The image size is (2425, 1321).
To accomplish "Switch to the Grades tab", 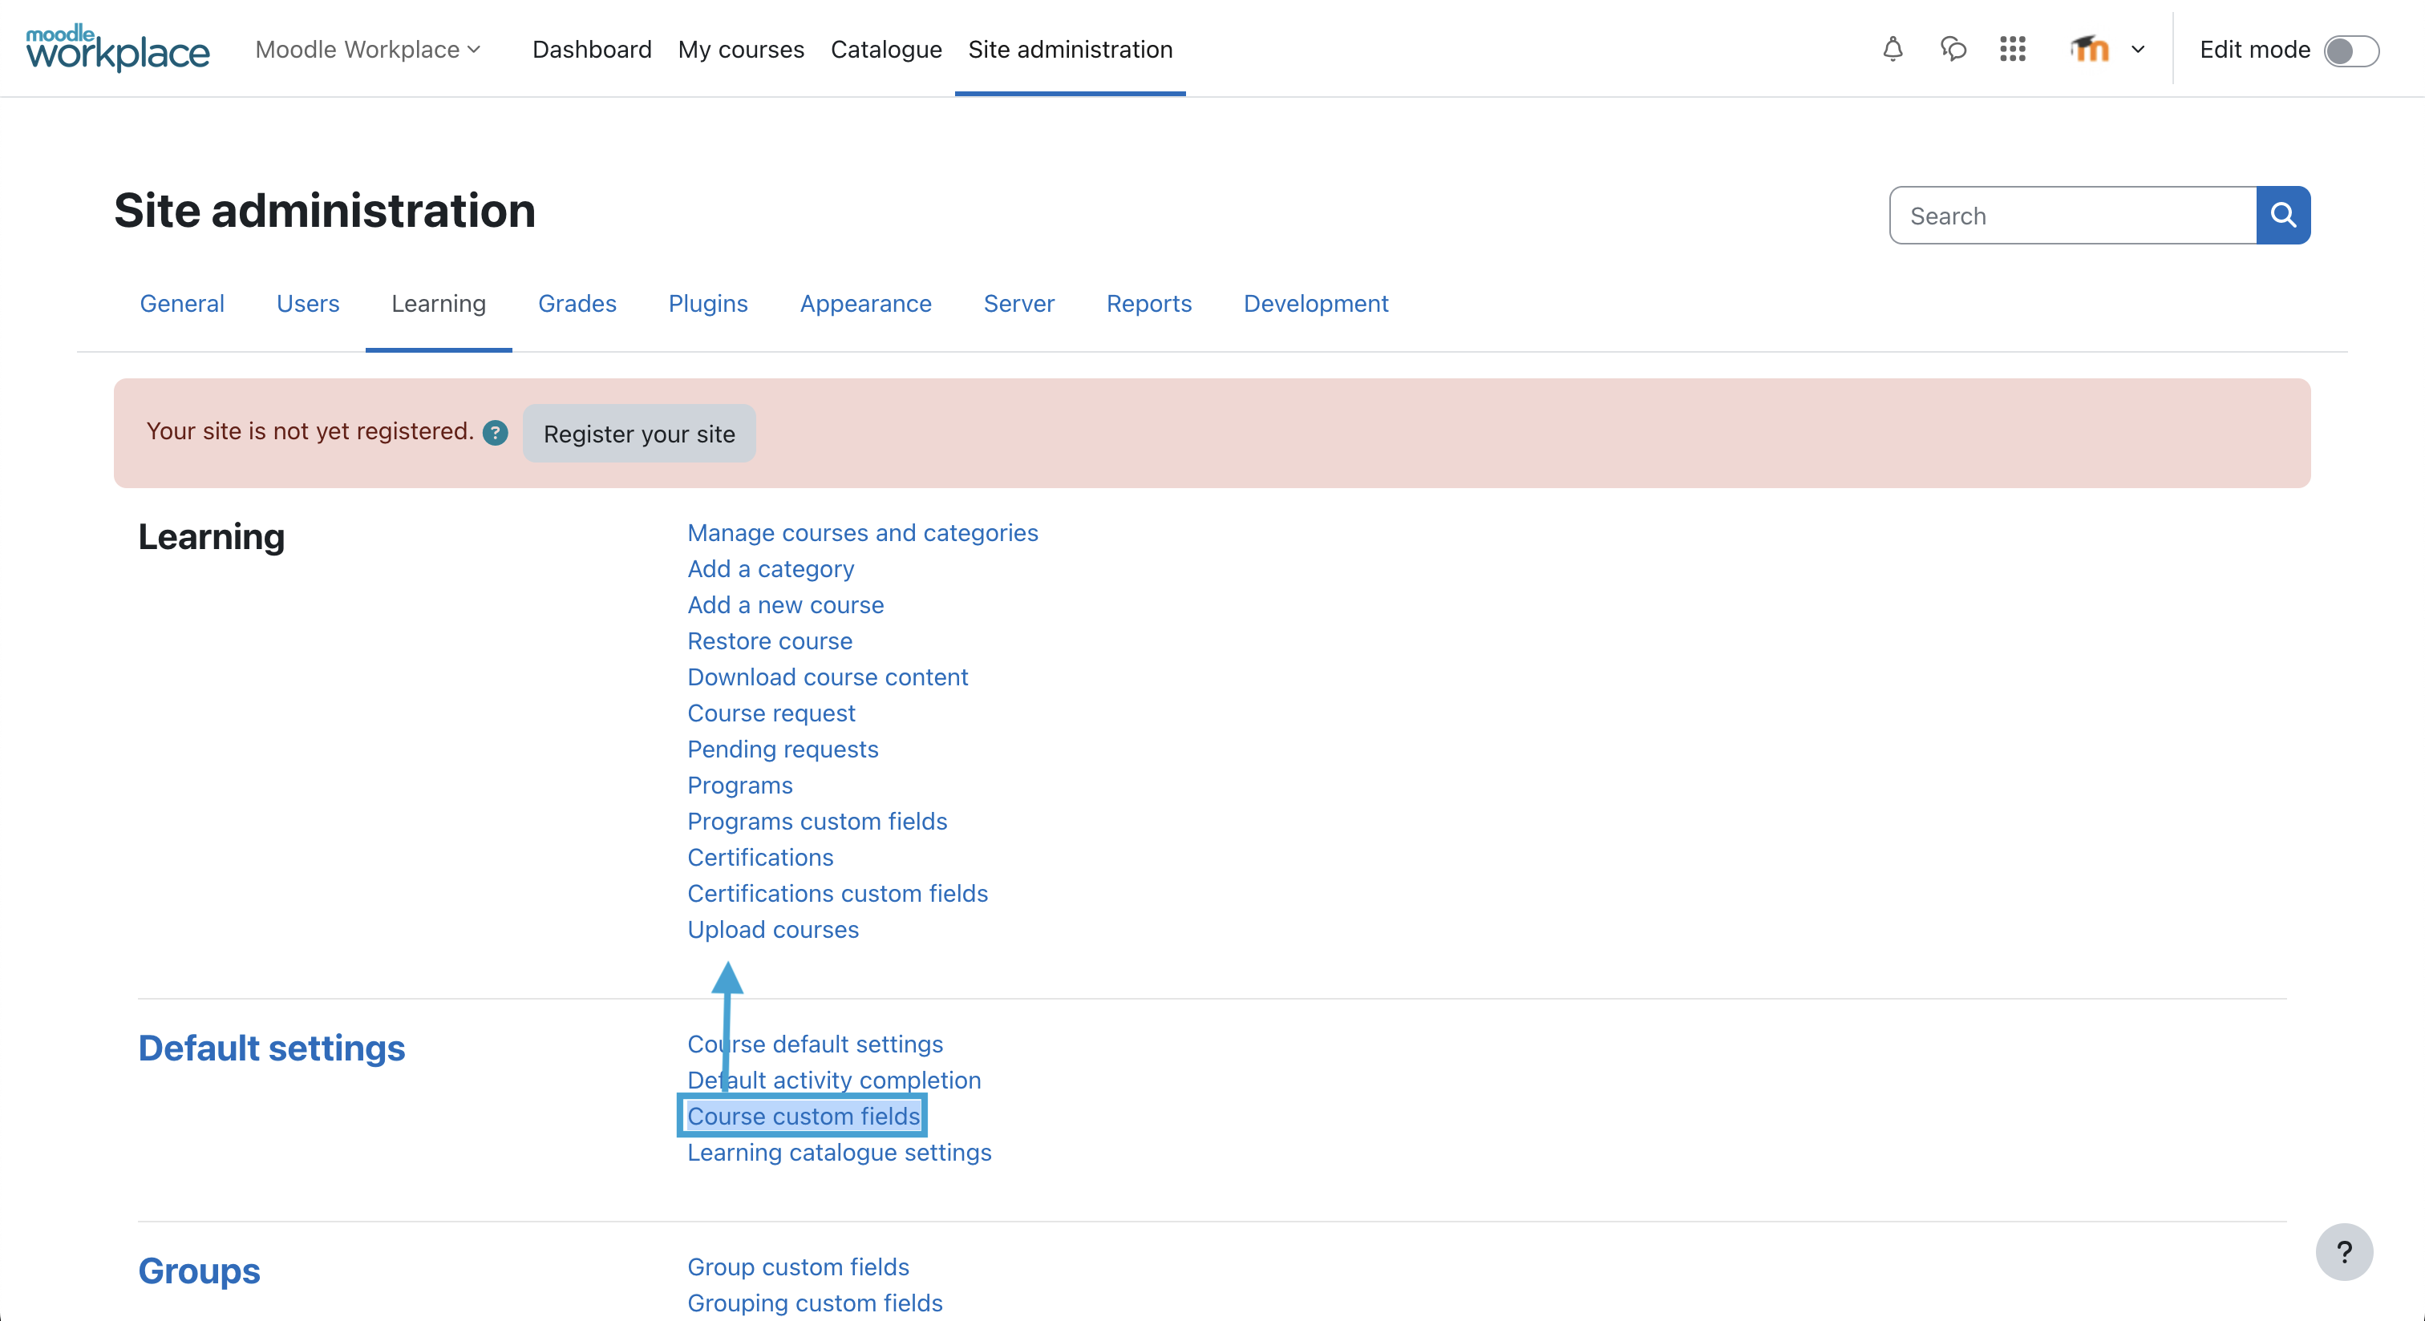I will (x=577, y=303).
